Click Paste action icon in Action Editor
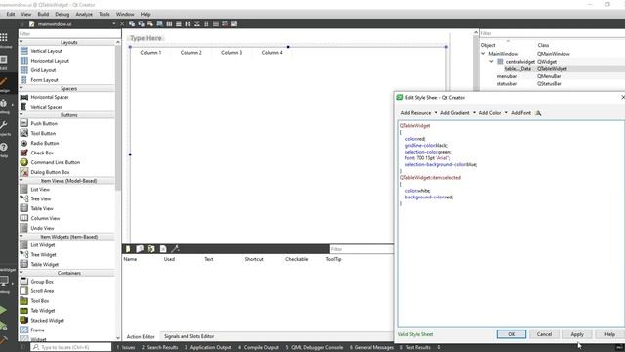 tap(151, 249)
